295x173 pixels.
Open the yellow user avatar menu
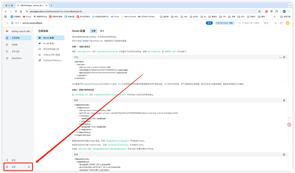(x=287, y=23)
